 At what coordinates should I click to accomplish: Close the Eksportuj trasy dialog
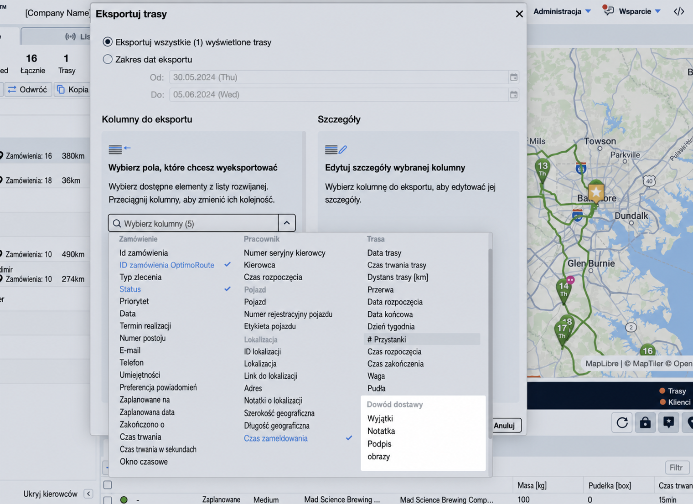[x=519, y=14]
